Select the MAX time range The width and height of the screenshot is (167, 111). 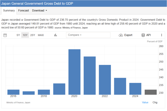41,35
